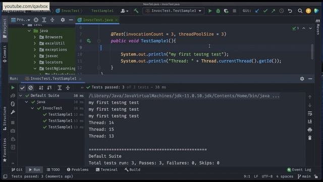The height and width of the screenshot is (182, 323).
Task: Select the first TestSample1 result 12 ms
Action: click(61, 114)
